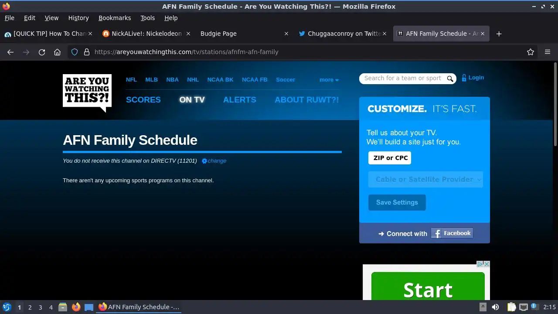This screenshot has width=558, height=314.
Task: Click the NFL link
Action: click(131, 80)
